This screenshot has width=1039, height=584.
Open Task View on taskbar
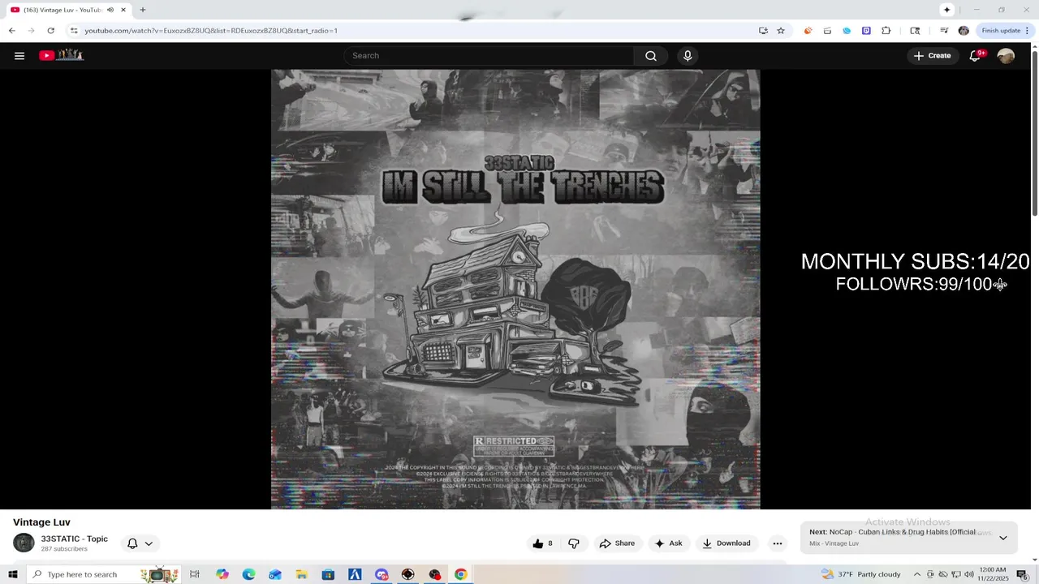pyautogui.click(x=195, y=574)
